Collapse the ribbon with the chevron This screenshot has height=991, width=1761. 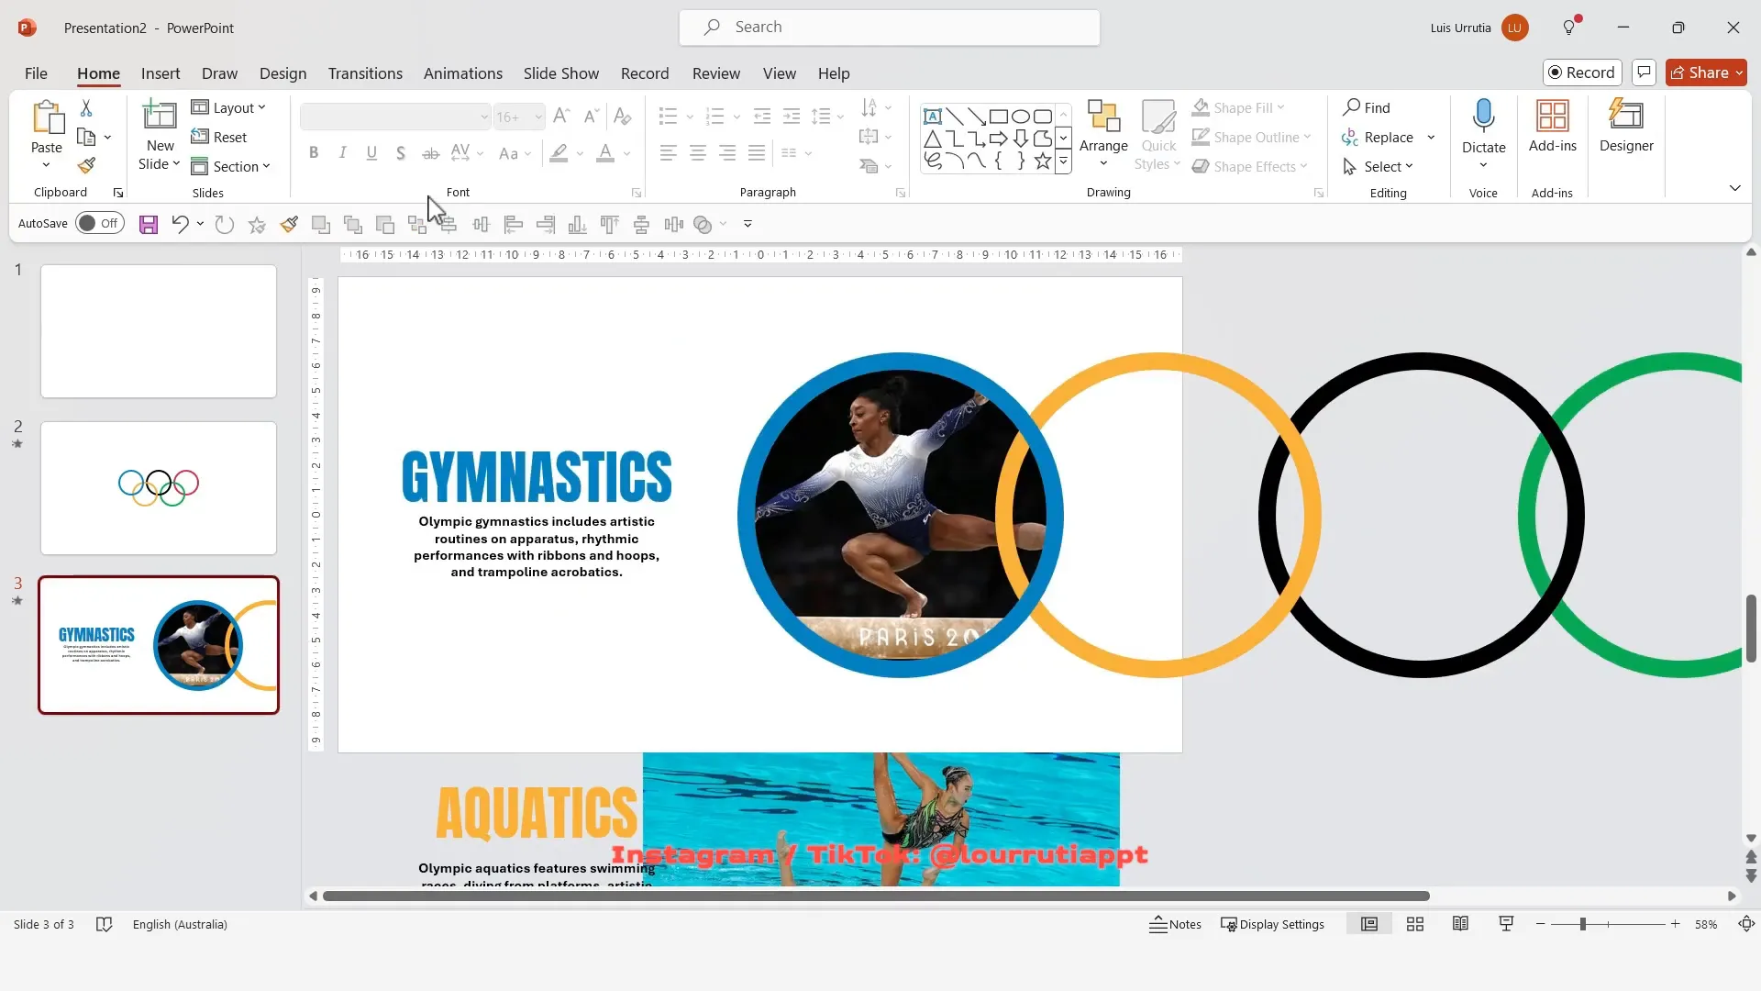click(1734, 188)
